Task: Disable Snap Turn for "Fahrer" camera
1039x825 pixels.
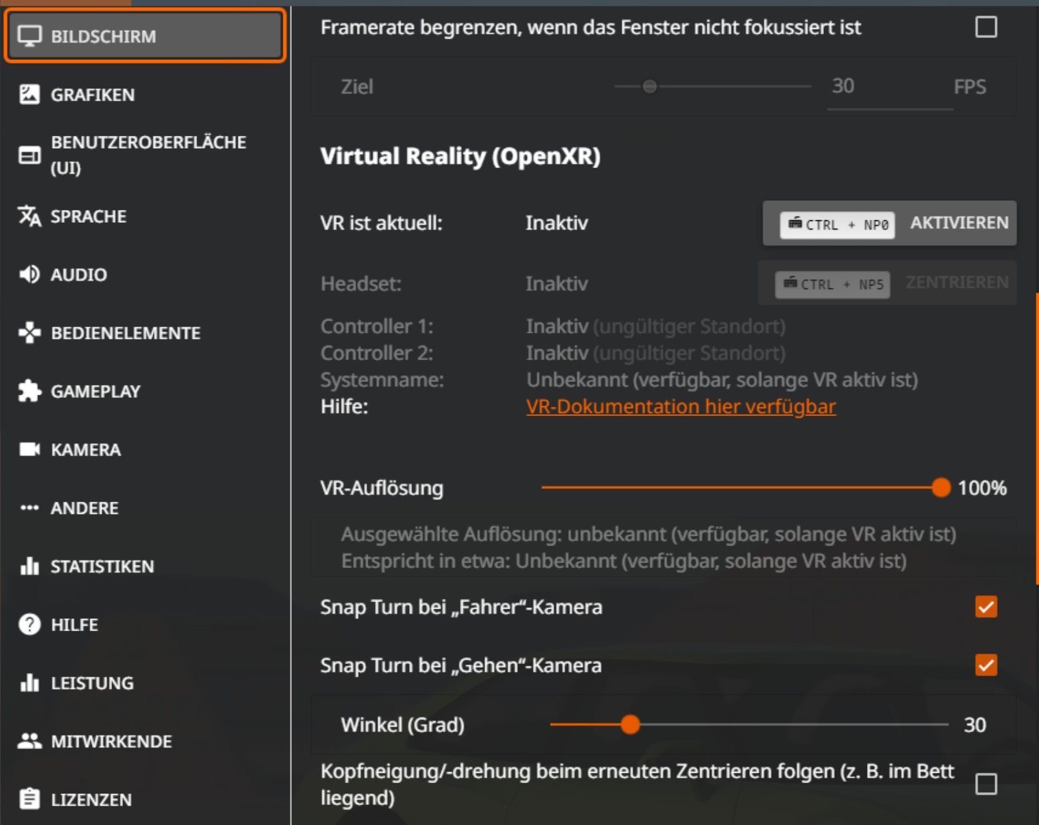Action: (986, 607)
